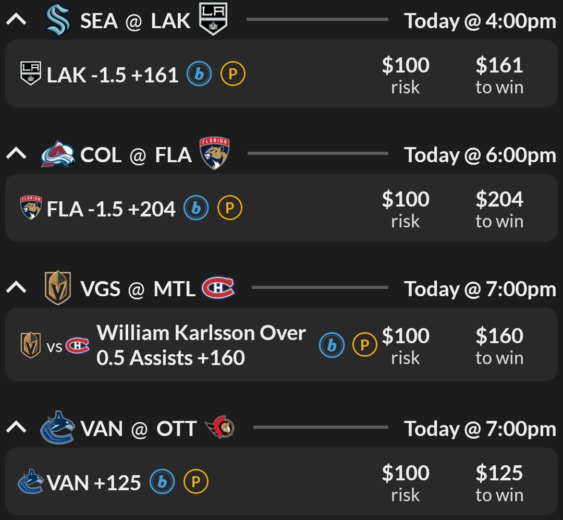Click the yellow P icon on Karlsson prop

click(364, 345)
